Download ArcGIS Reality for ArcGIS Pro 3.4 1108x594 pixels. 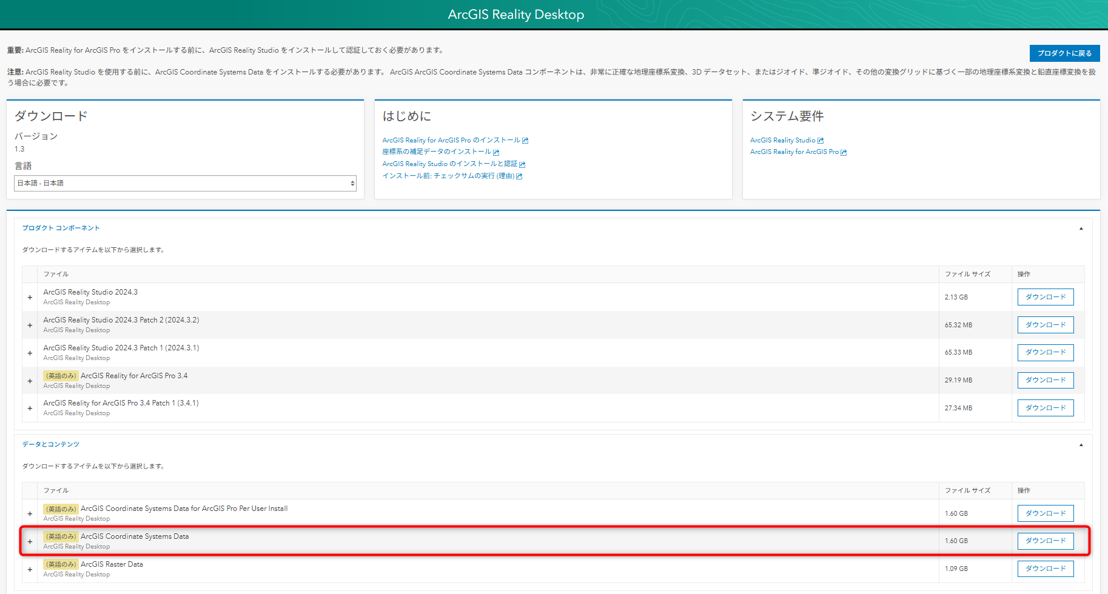1046,380
